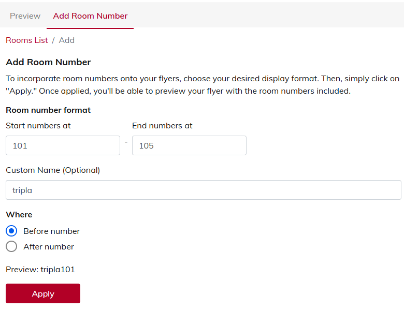The width and height of the screenshot is (404, 310).
Task: Choose the After number radio button
Action: click(x=11, y=246)
